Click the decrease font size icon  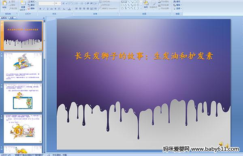tap(67, 3)
